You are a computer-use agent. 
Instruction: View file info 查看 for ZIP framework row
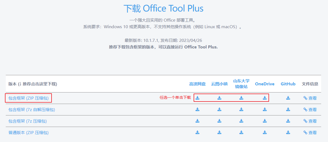click(x=310, y=98)
